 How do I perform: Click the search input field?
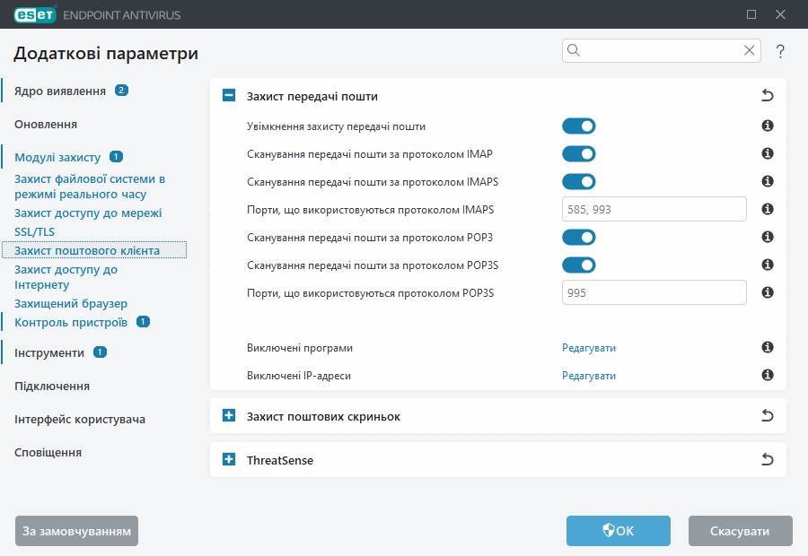tap(661, 50)
